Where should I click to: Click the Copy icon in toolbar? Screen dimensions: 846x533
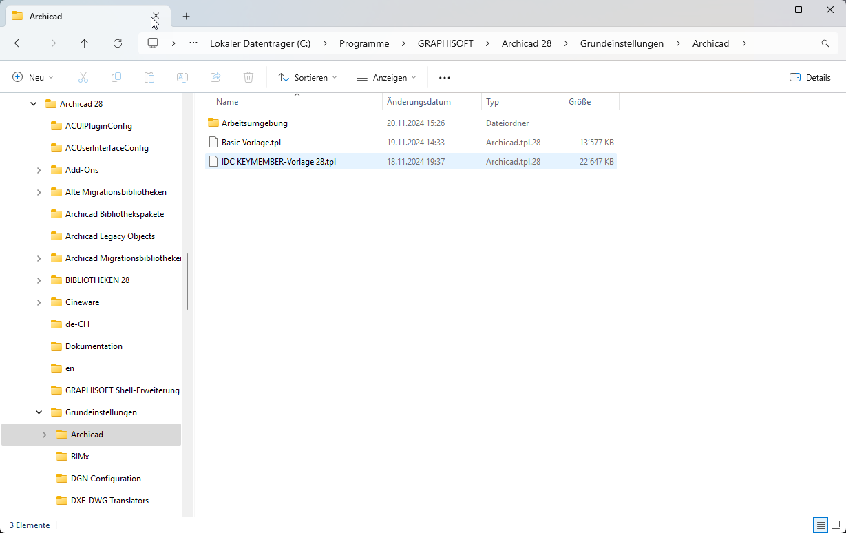pyautogui.click(x=116, y=78)
